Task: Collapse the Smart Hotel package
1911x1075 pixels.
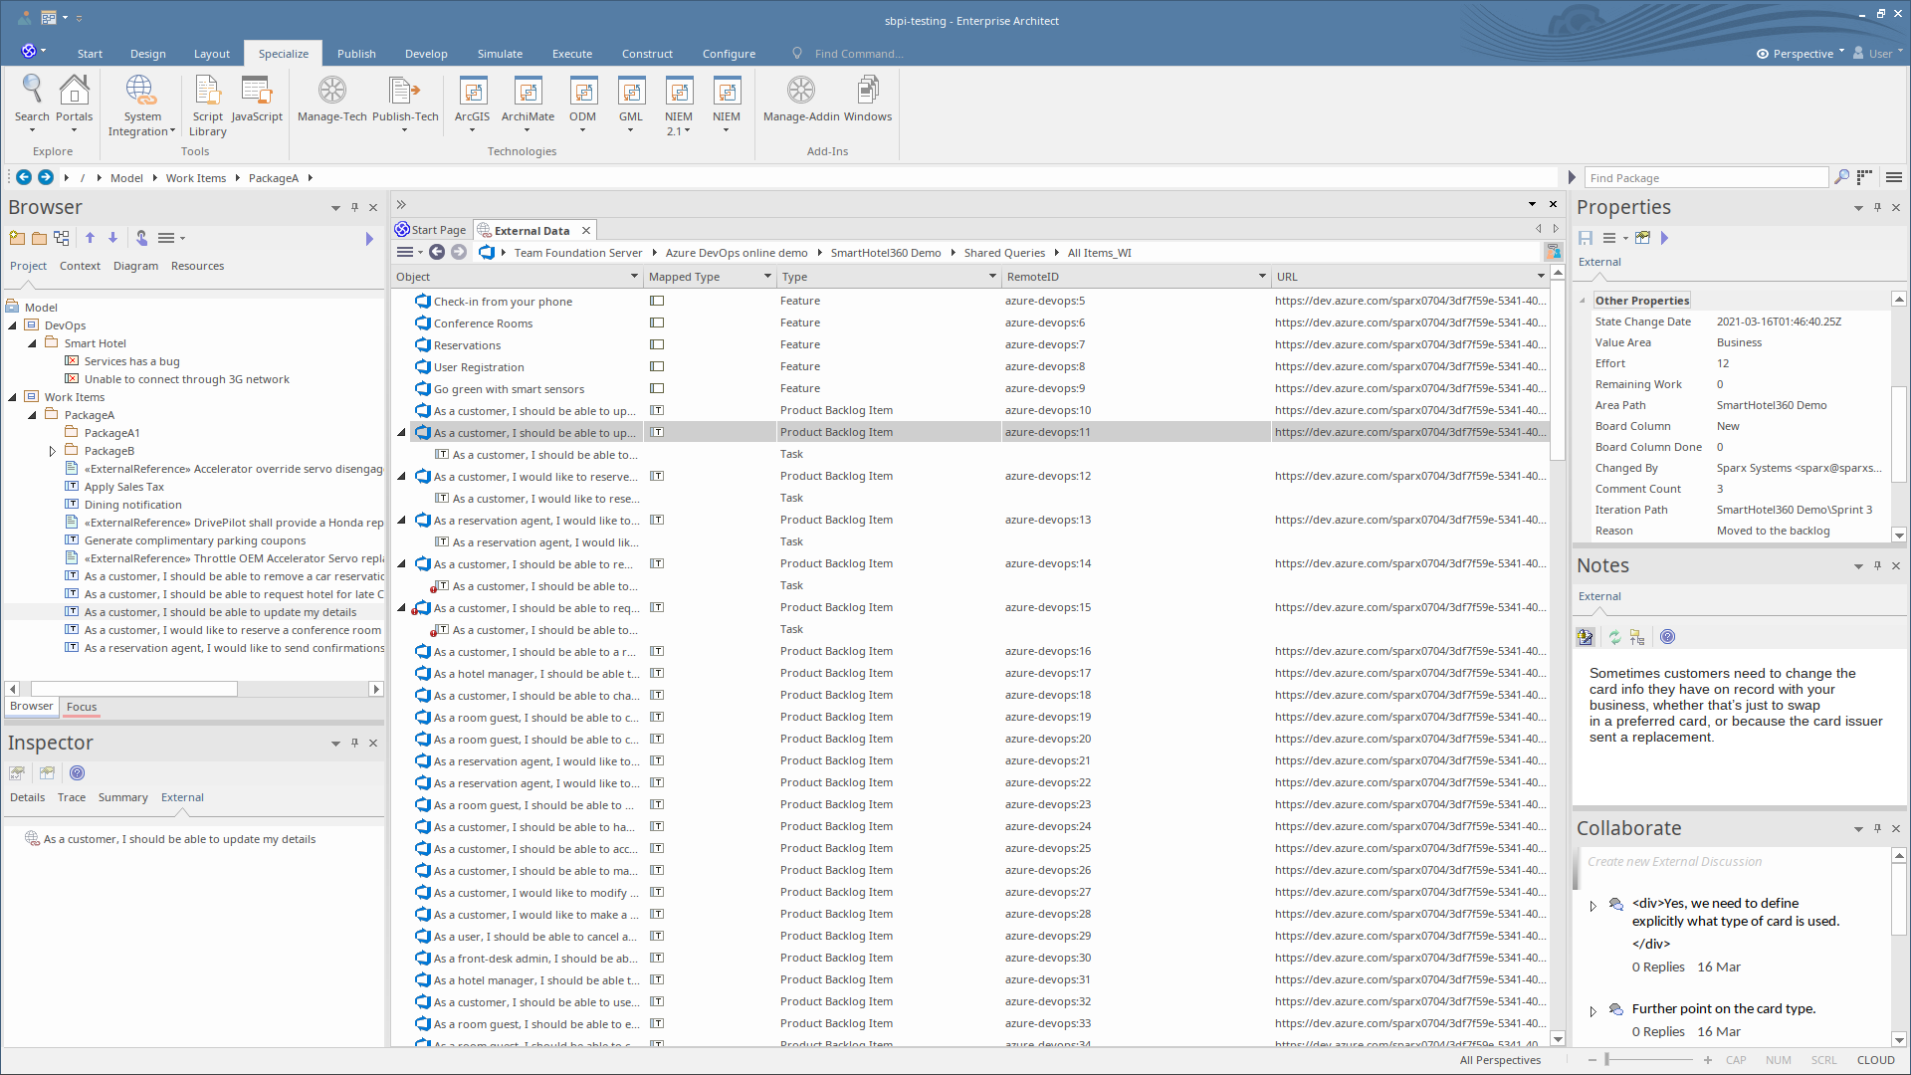Action: pyautogui.click(x=32, y=343)
